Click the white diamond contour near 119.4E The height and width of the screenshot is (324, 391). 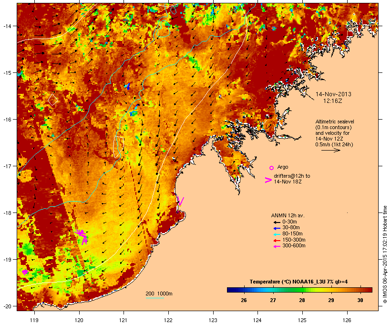coord(52,100)
